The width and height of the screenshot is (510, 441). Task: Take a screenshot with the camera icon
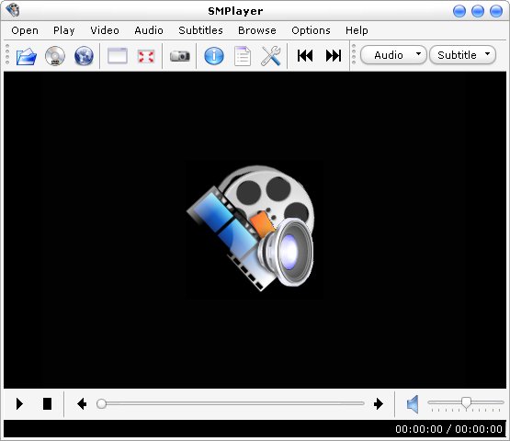(x=180, y=56)
